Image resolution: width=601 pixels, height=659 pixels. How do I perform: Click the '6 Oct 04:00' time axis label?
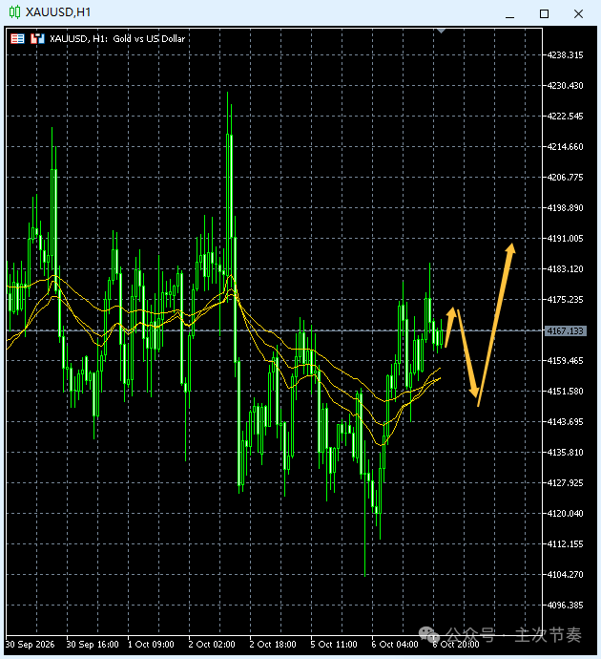[395, 645]
